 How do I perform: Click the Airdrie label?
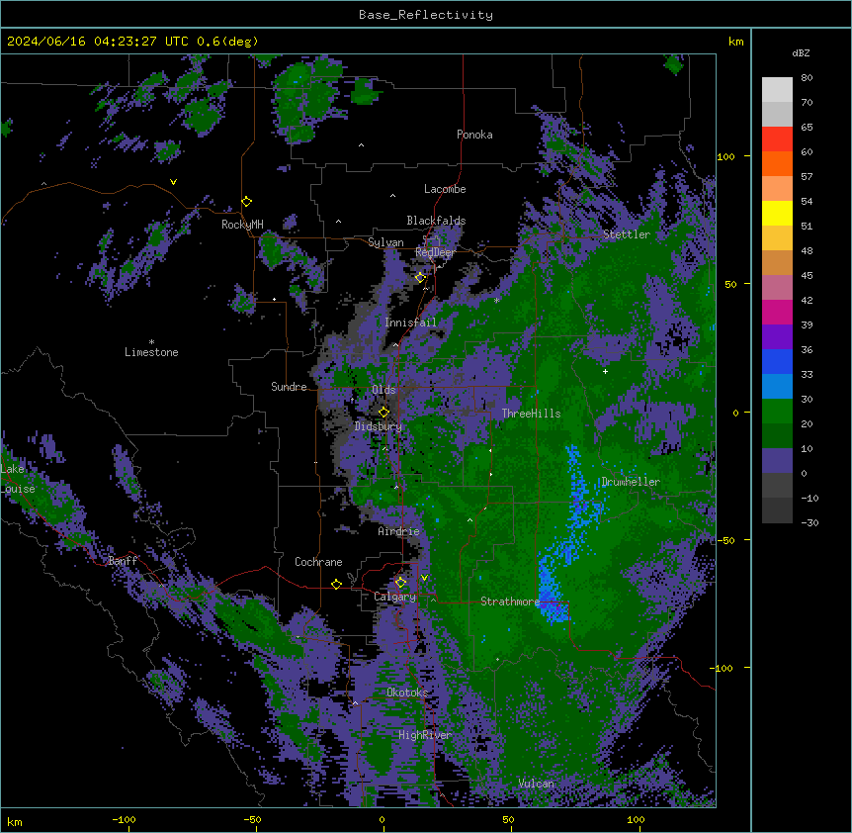[x=398, y=531]
